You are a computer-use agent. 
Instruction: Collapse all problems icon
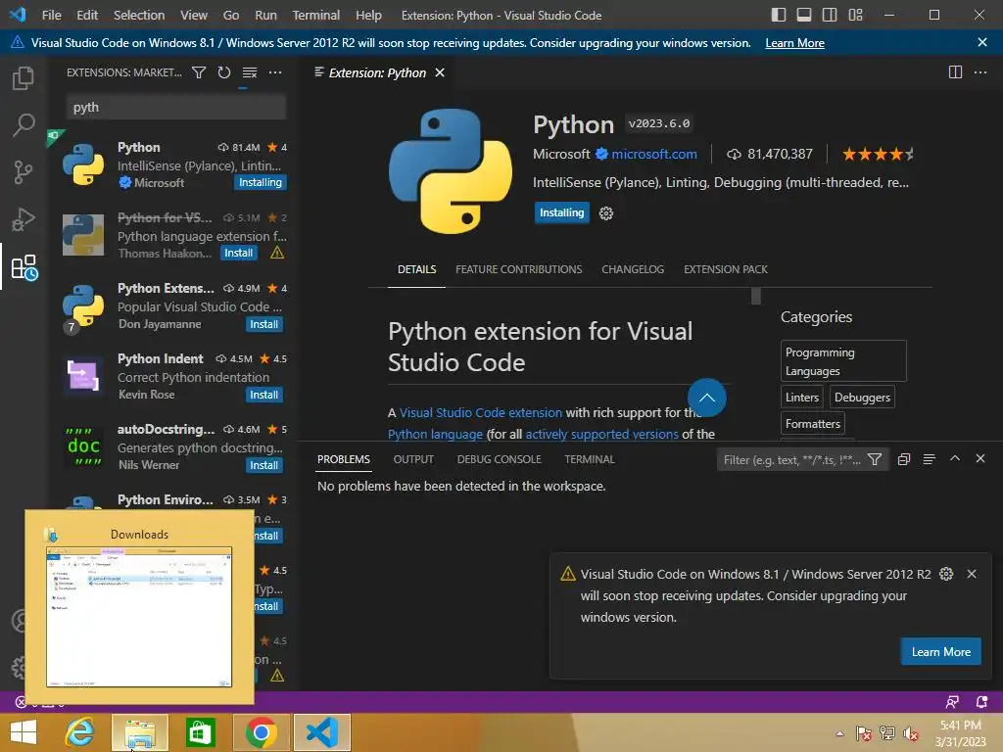click(904, 459)
